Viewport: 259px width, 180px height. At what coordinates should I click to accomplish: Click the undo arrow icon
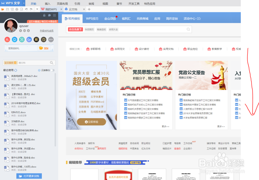[x=26, y=9]
